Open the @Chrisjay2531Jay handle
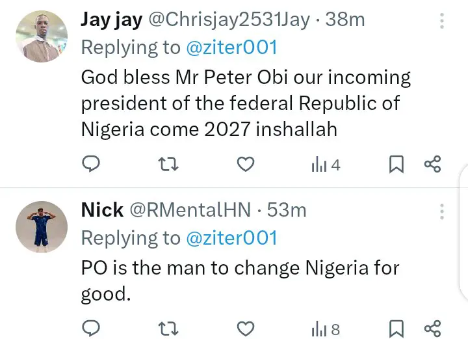Viewport: 468px width, 339px height. (229, 20)
